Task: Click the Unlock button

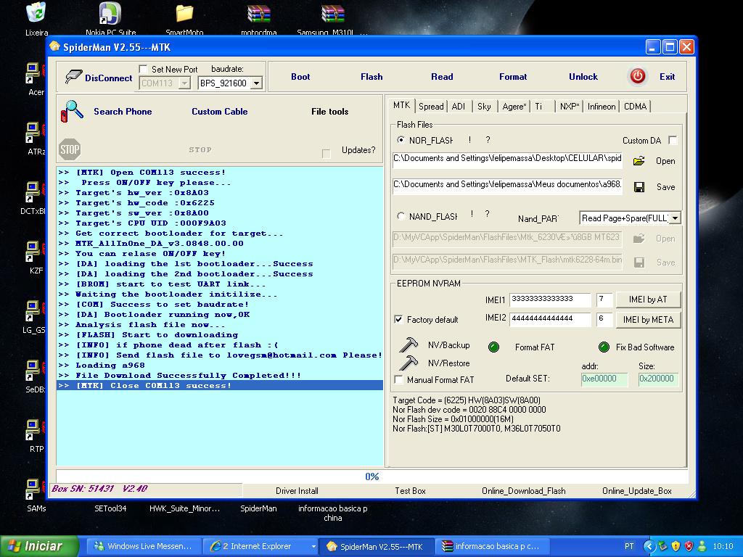Action: (x=583, y=77)
